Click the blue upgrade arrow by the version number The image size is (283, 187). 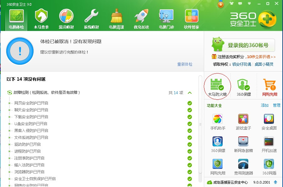(x=275, y=182)
